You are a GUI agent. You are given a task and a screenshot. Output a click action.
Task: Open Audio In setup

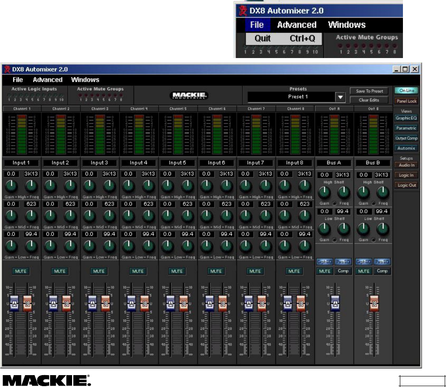pyautogui.click(x=406, y=165)
